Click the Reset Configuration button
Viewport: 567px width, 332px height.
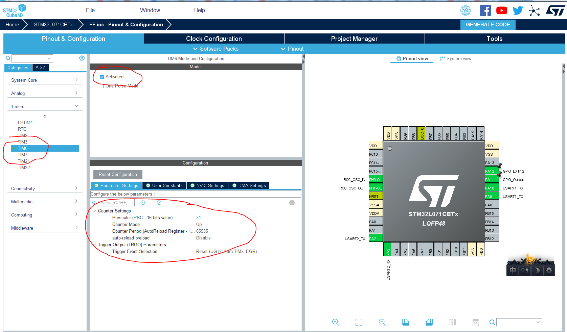pyautogui.click(x=117, y=174)
